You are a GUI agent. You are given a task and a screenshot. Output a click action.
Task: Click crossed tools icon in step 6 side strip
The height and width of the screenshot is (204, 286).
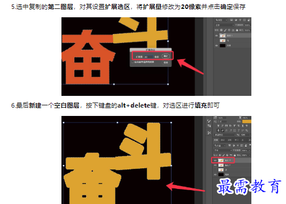click(209, 133)
